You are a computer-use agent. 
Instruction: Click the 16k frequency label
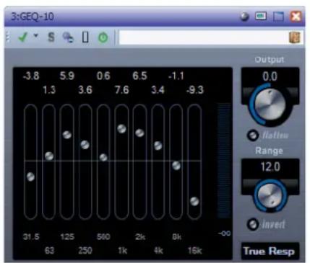coord(195,251)
